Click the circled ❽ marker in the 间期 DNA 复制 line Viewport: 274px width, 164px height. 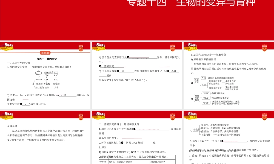click(x=122, y=143)
